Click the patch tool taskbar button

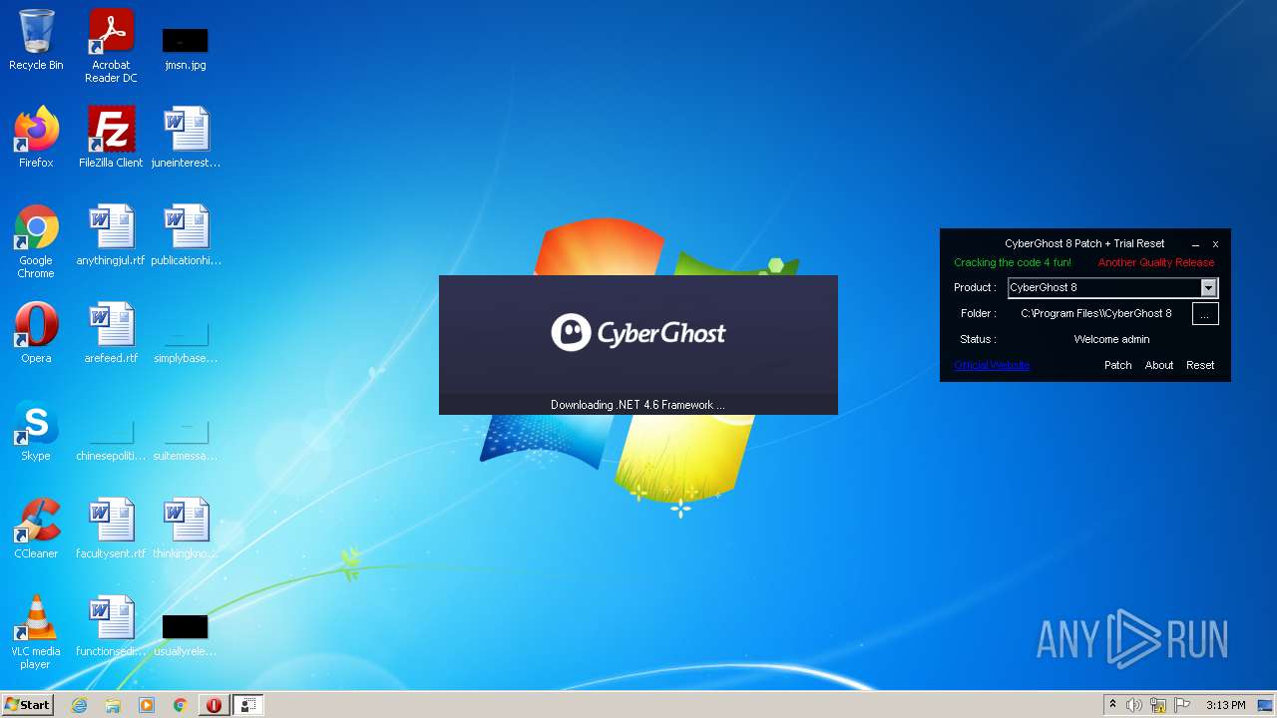pyautogui.click(x=247, y=705)
